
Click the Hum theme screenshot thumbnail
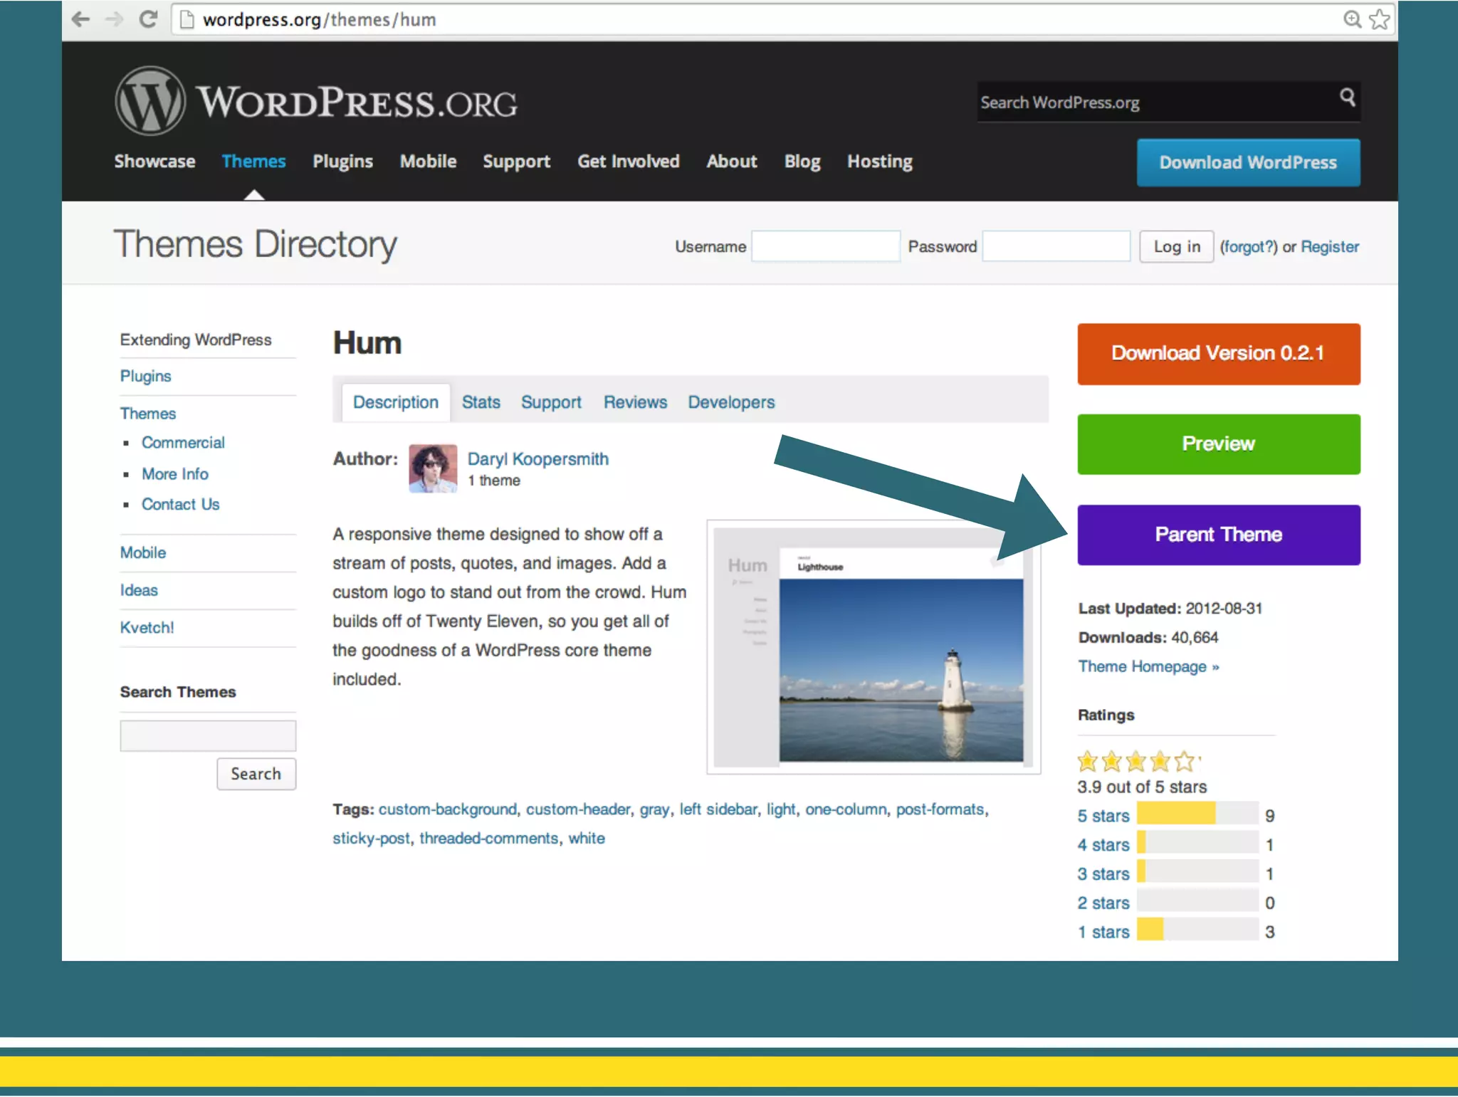point(873,647)
